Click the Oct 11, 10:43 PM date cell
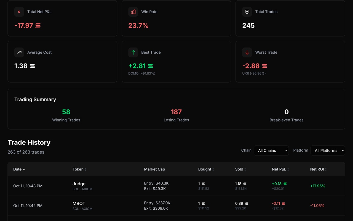This screenshot has width=353, height=221. 28,186
